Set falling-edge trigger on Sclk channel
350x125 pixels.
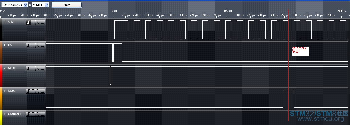coord(38,22)
